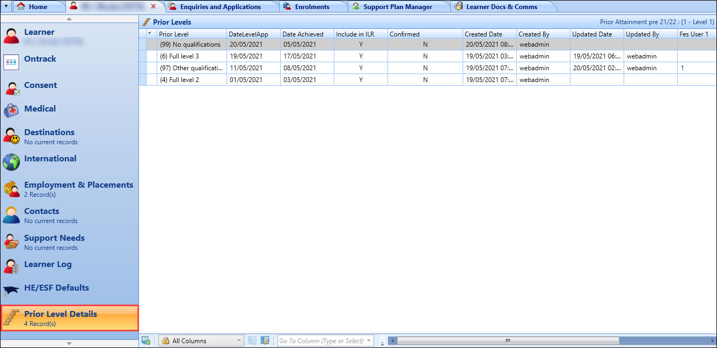The width and height of the screenshot is (717, 348).
Task: Select the (6) Full level 3 row
Action: tap(428, 56)
